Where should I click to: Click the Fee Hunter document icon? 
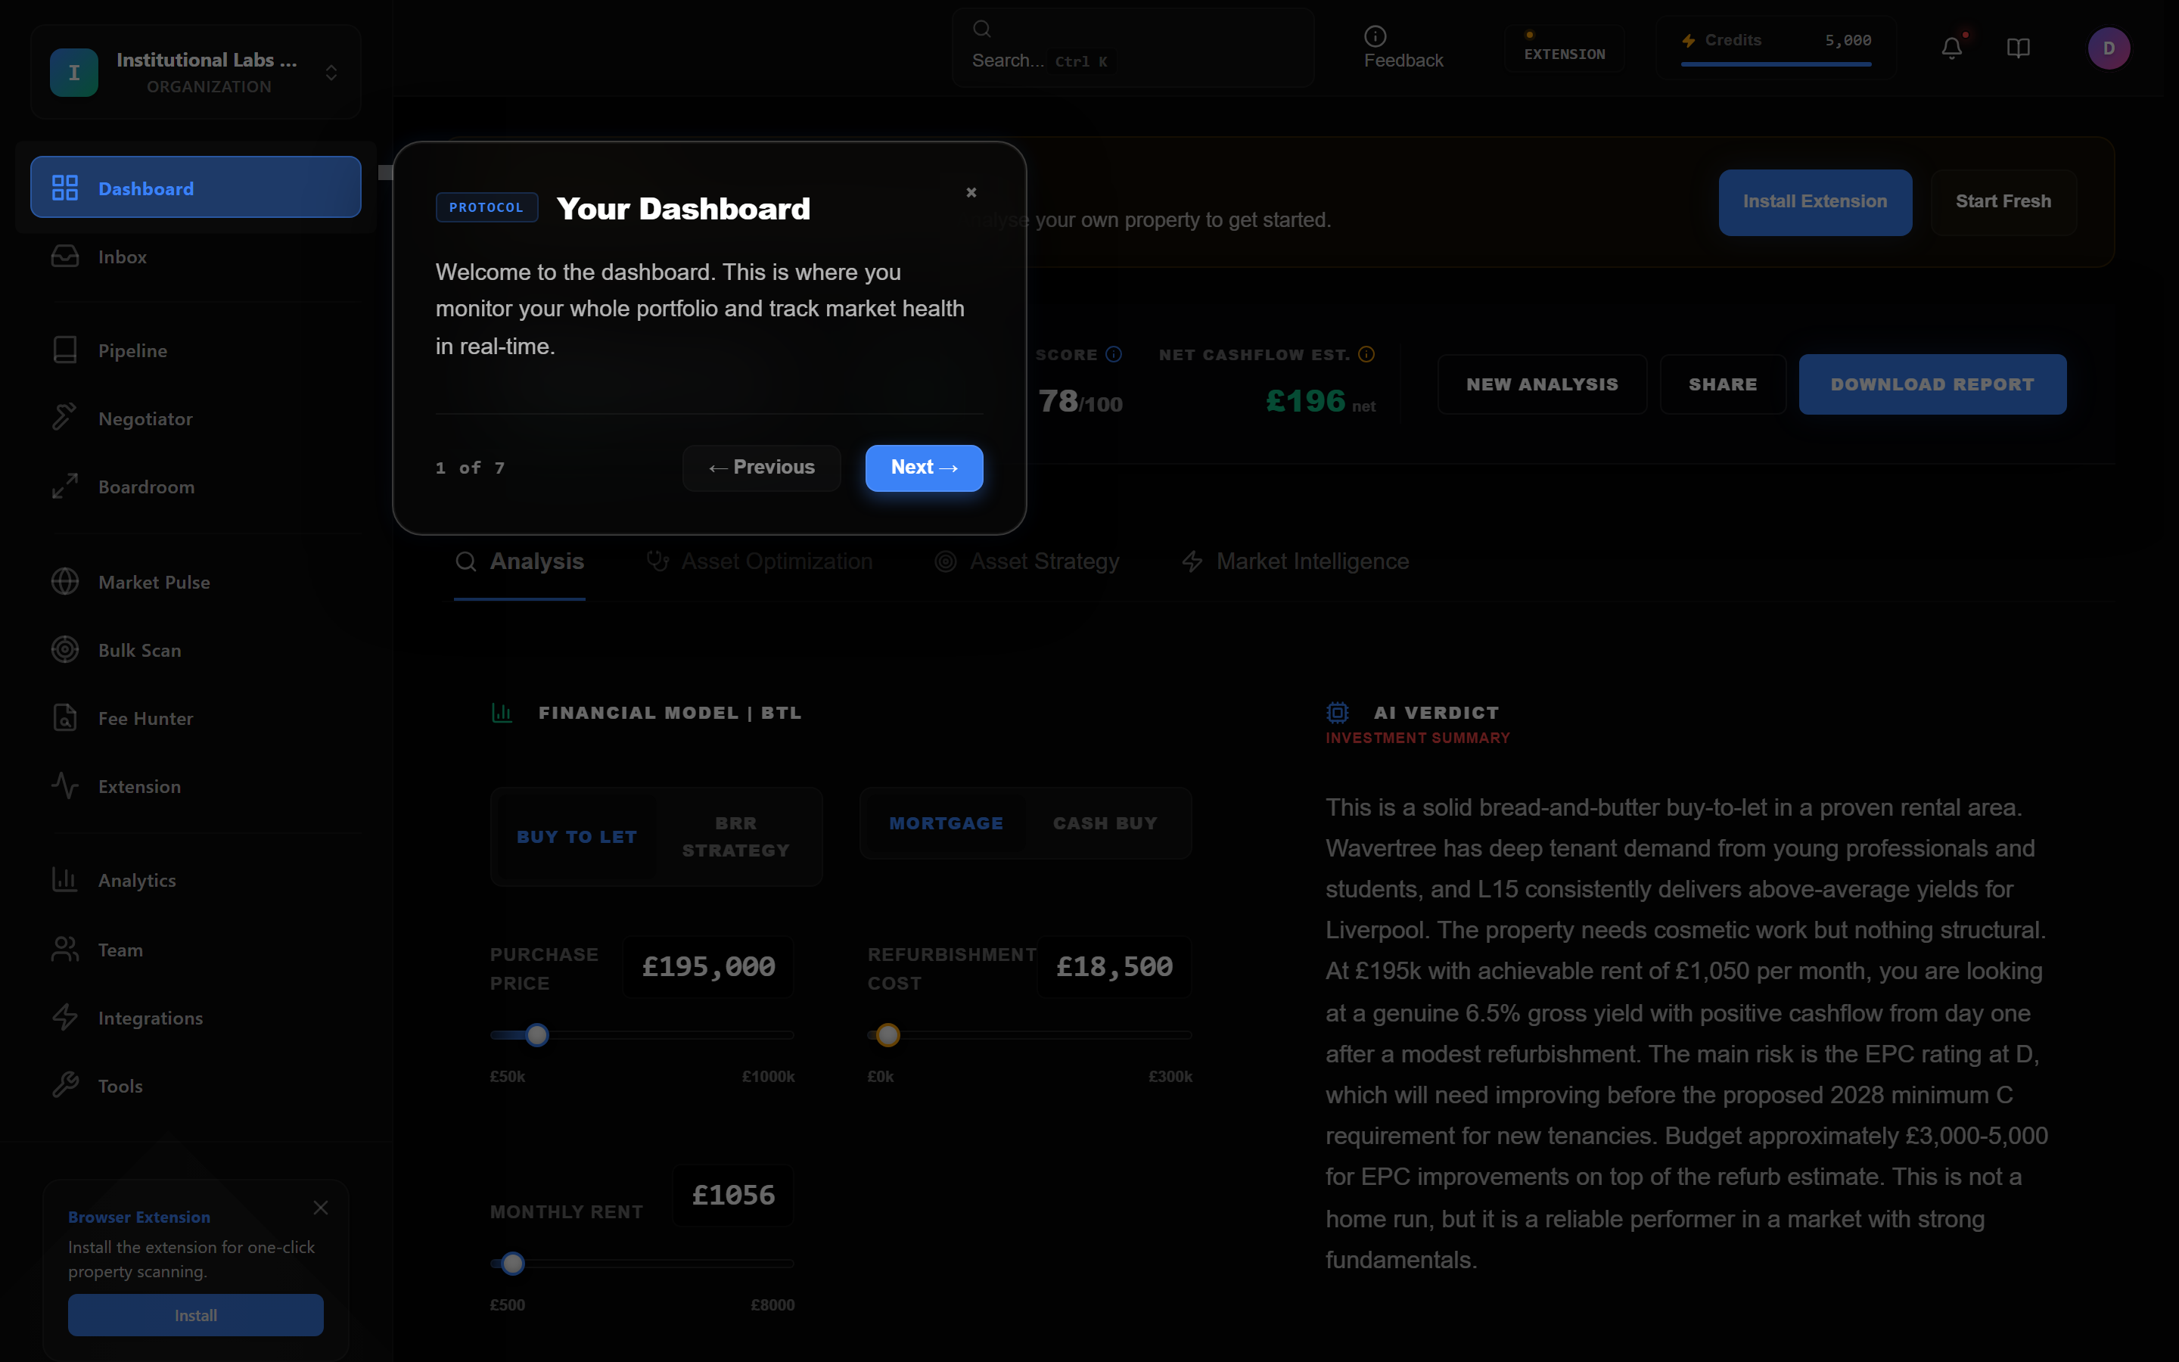tap(65, 718)
